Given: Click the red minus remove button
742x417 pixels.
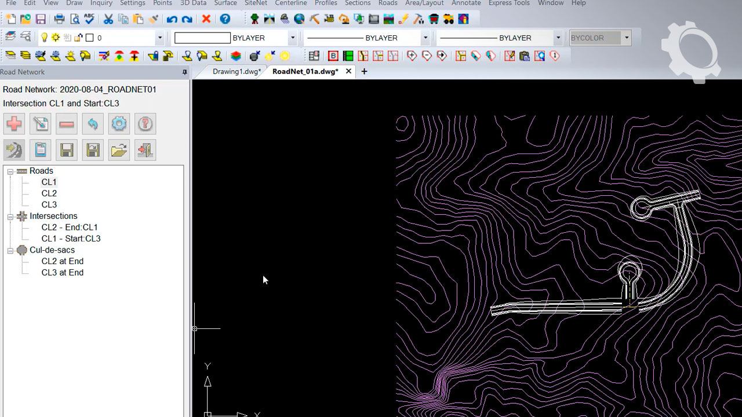Looking at the screenshot, I should (x=67, y=123).
